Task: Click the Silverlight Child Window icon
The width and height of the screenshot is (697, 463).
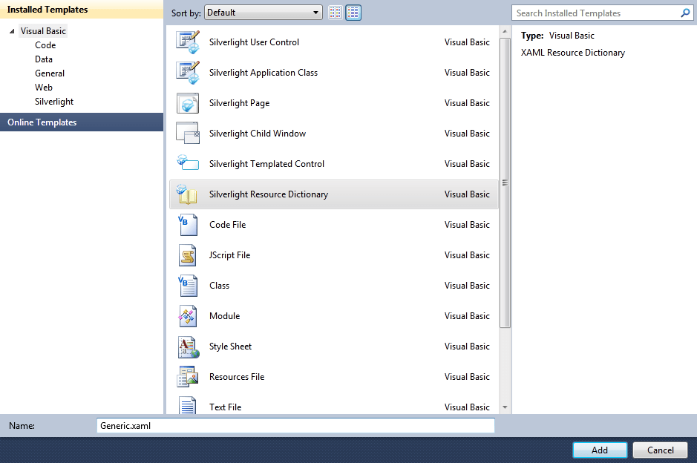Action: pyautogui.click(x=187, y=133)
